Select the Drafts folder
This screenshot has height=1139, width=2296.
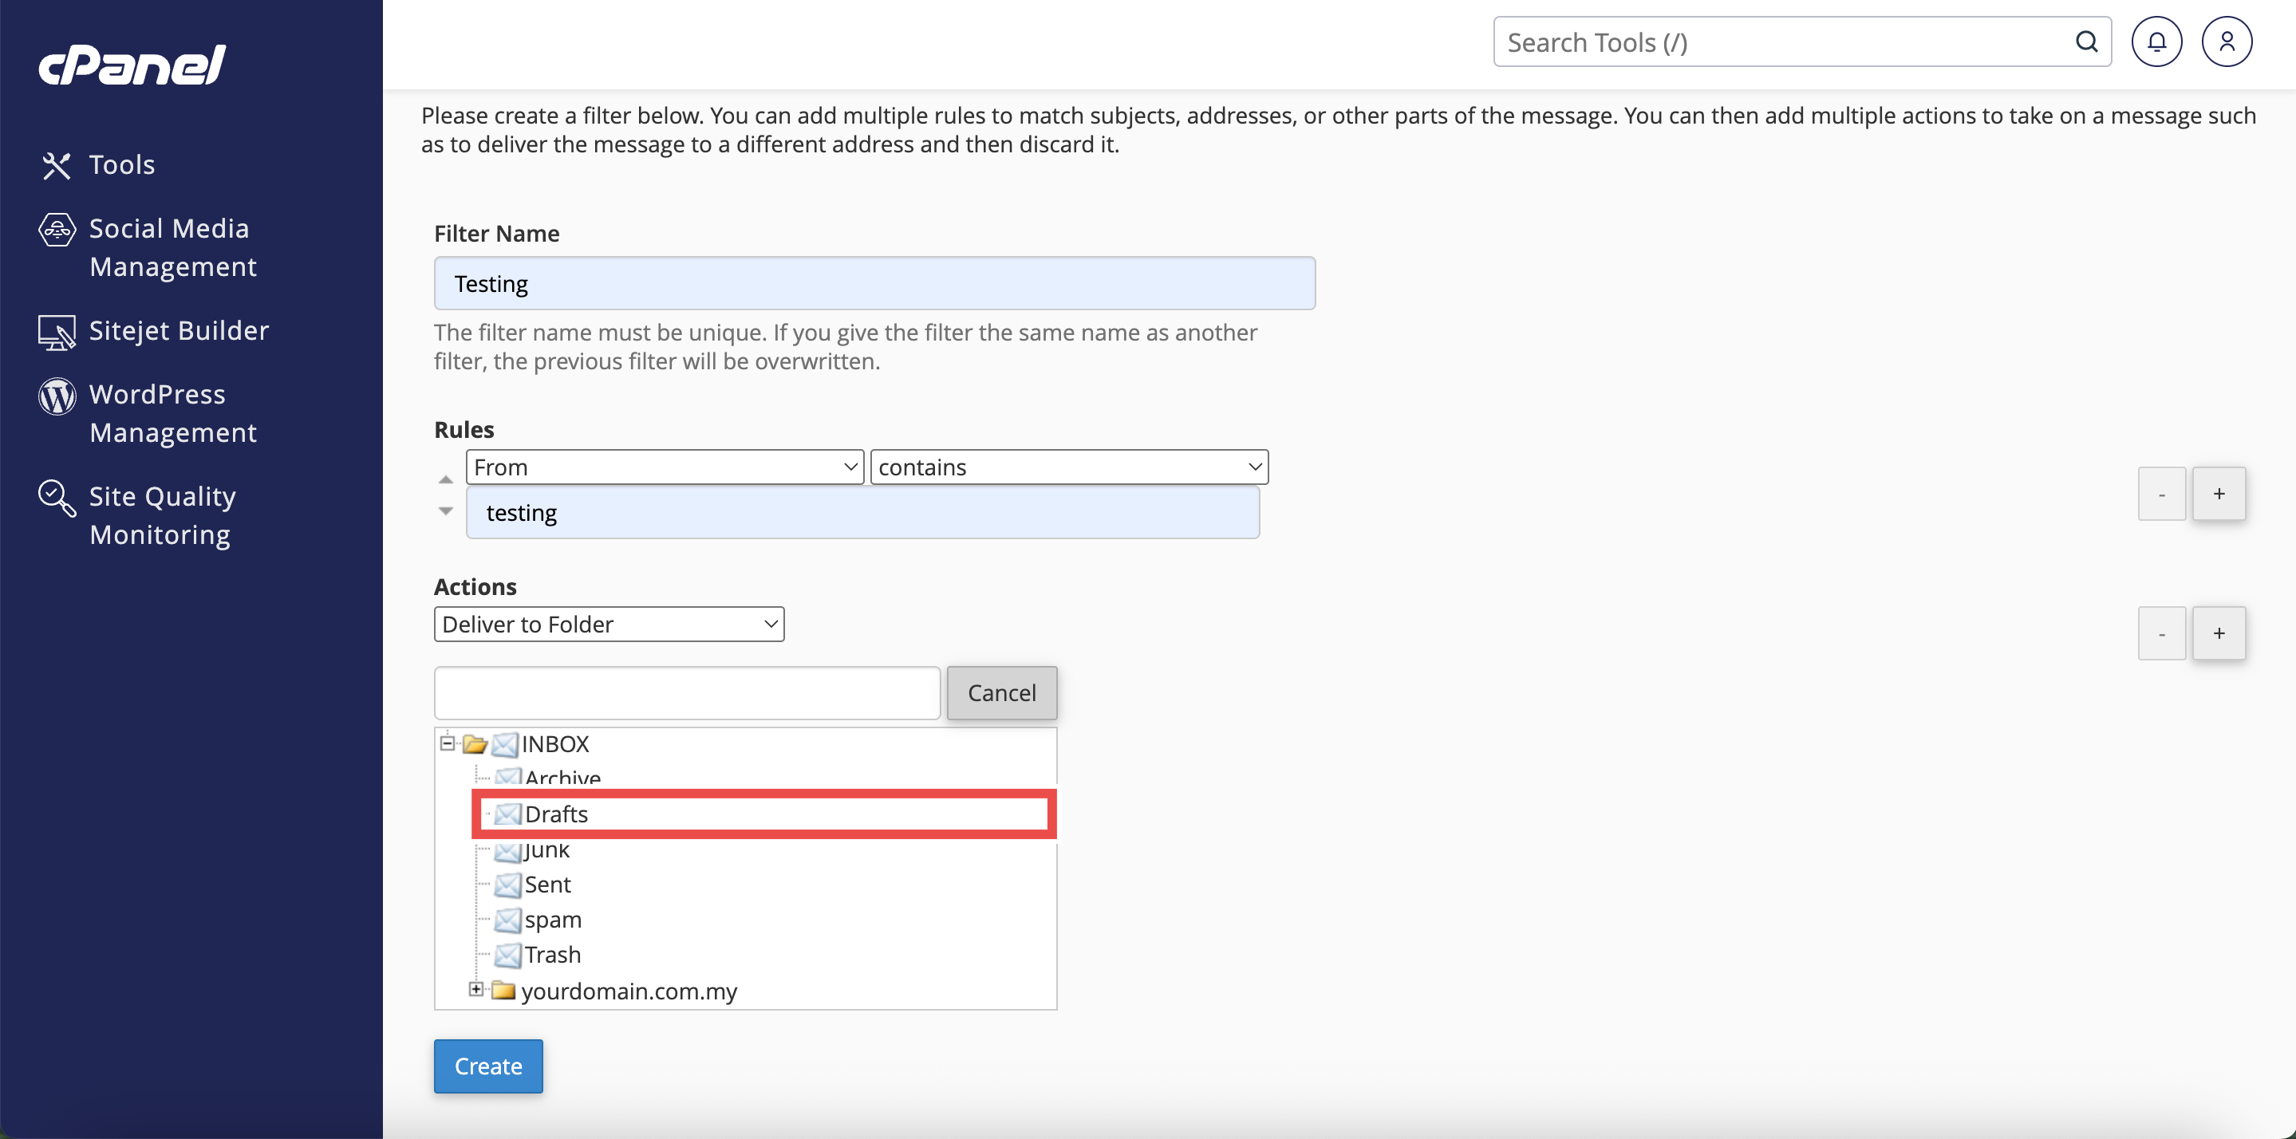(x=556, y=814)
